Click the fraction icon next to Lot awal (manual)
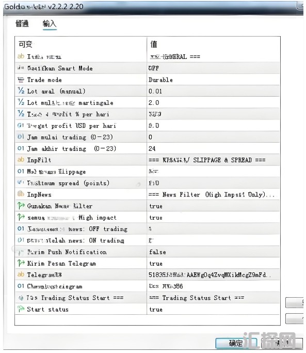The height and width of the screenshot is (353, 306). 21,91
